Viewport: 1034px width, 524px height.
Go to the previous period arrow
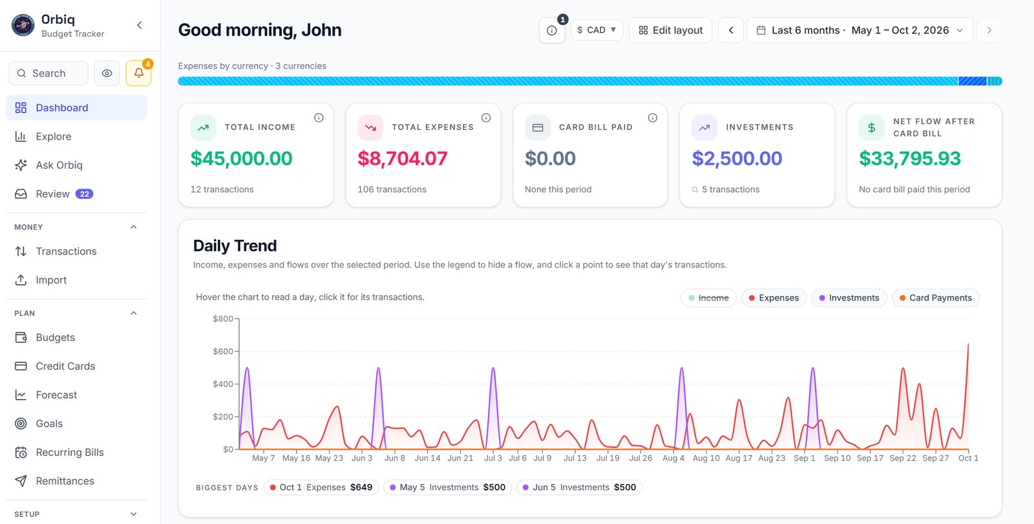pos(731,30)
